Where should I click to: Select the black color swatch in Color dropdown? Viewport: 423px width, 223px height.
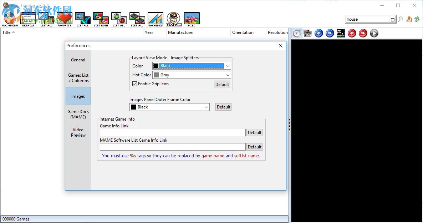157,66
